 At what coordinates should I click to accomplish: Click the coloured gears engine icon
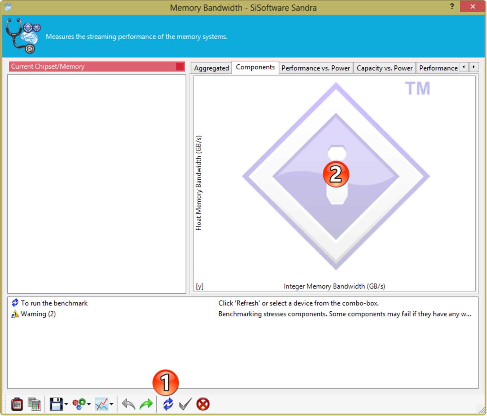[x=79, y=404]
